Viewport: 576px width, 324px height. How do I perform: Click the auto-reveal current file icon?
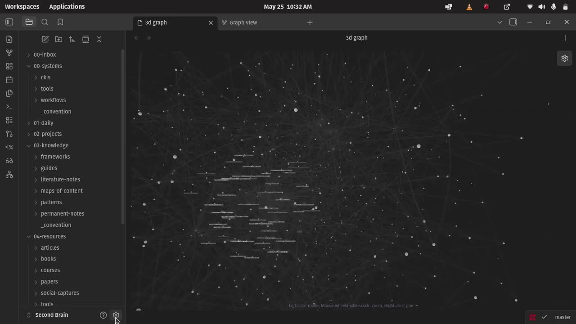tap(85, 39)
